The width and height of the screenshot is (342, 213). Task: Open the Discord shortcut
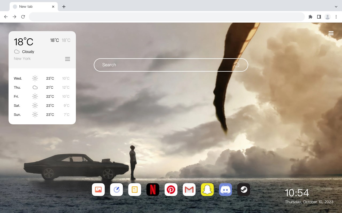226,190
